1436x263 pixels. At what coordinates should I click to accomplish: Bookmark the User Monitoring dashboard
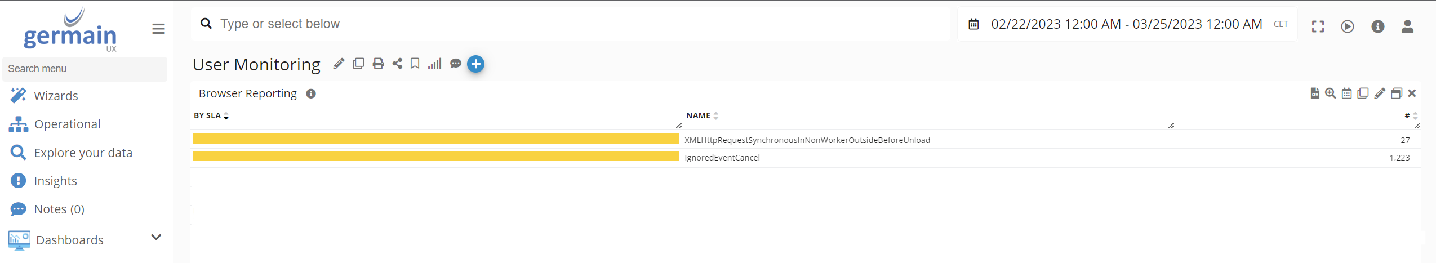(415, 64)
